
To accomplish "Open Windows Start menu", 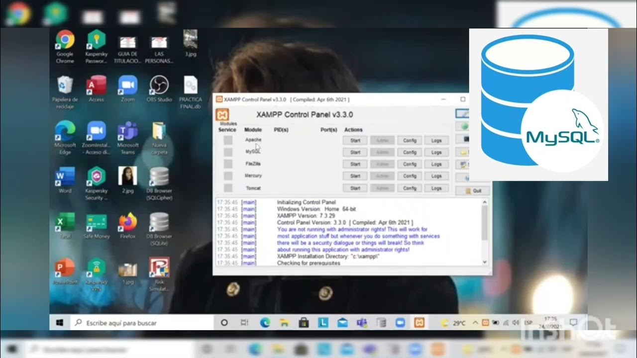I will coord(60,323).
